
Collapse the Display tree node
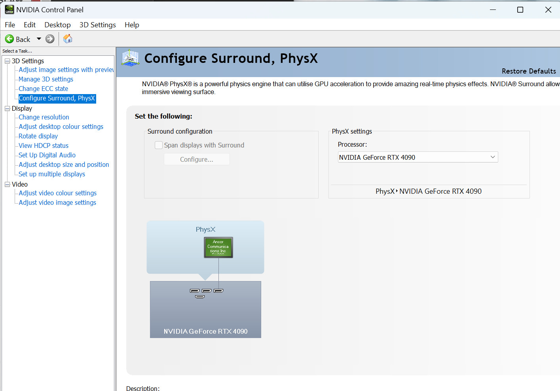(7, 108)
